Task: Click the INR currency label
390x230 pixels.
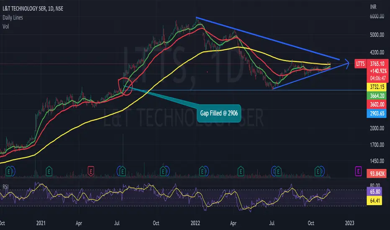Action: tap(373, 7)
